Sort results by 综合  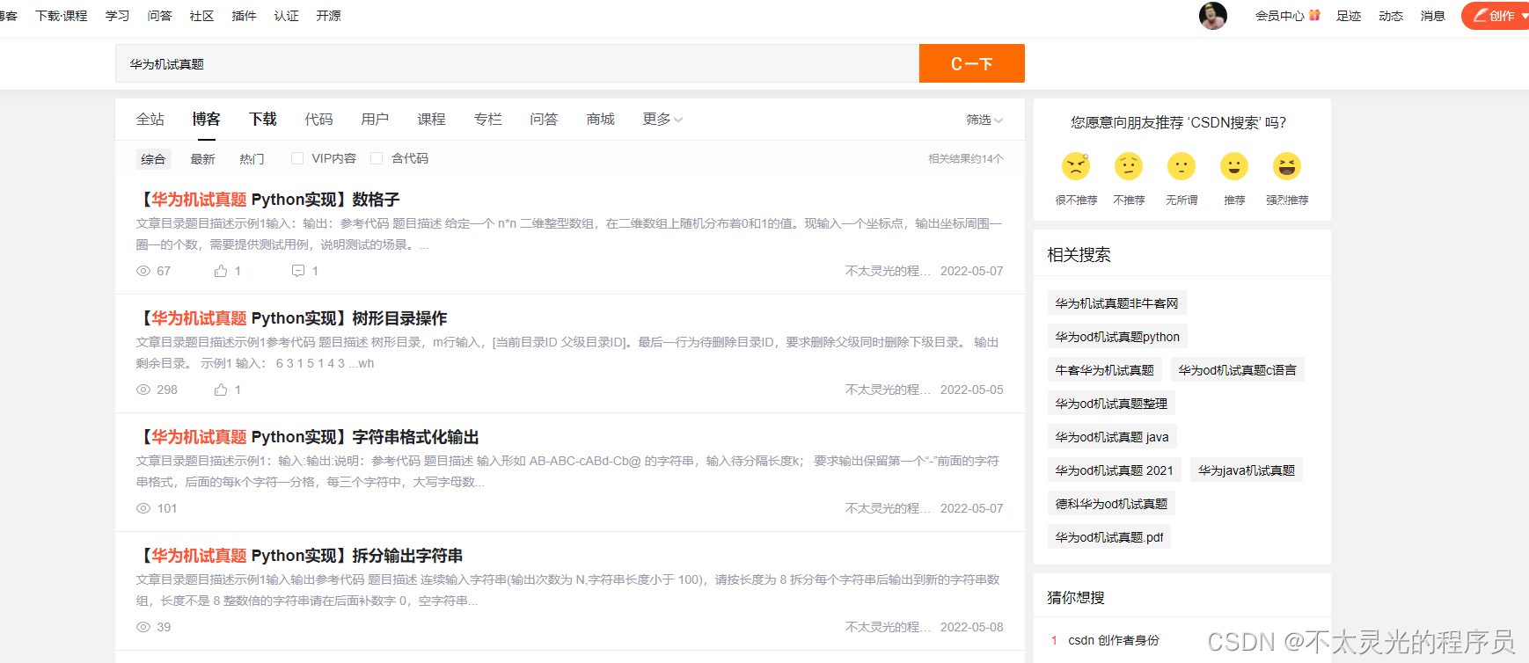pyautogui.click(x=153, y=159)
